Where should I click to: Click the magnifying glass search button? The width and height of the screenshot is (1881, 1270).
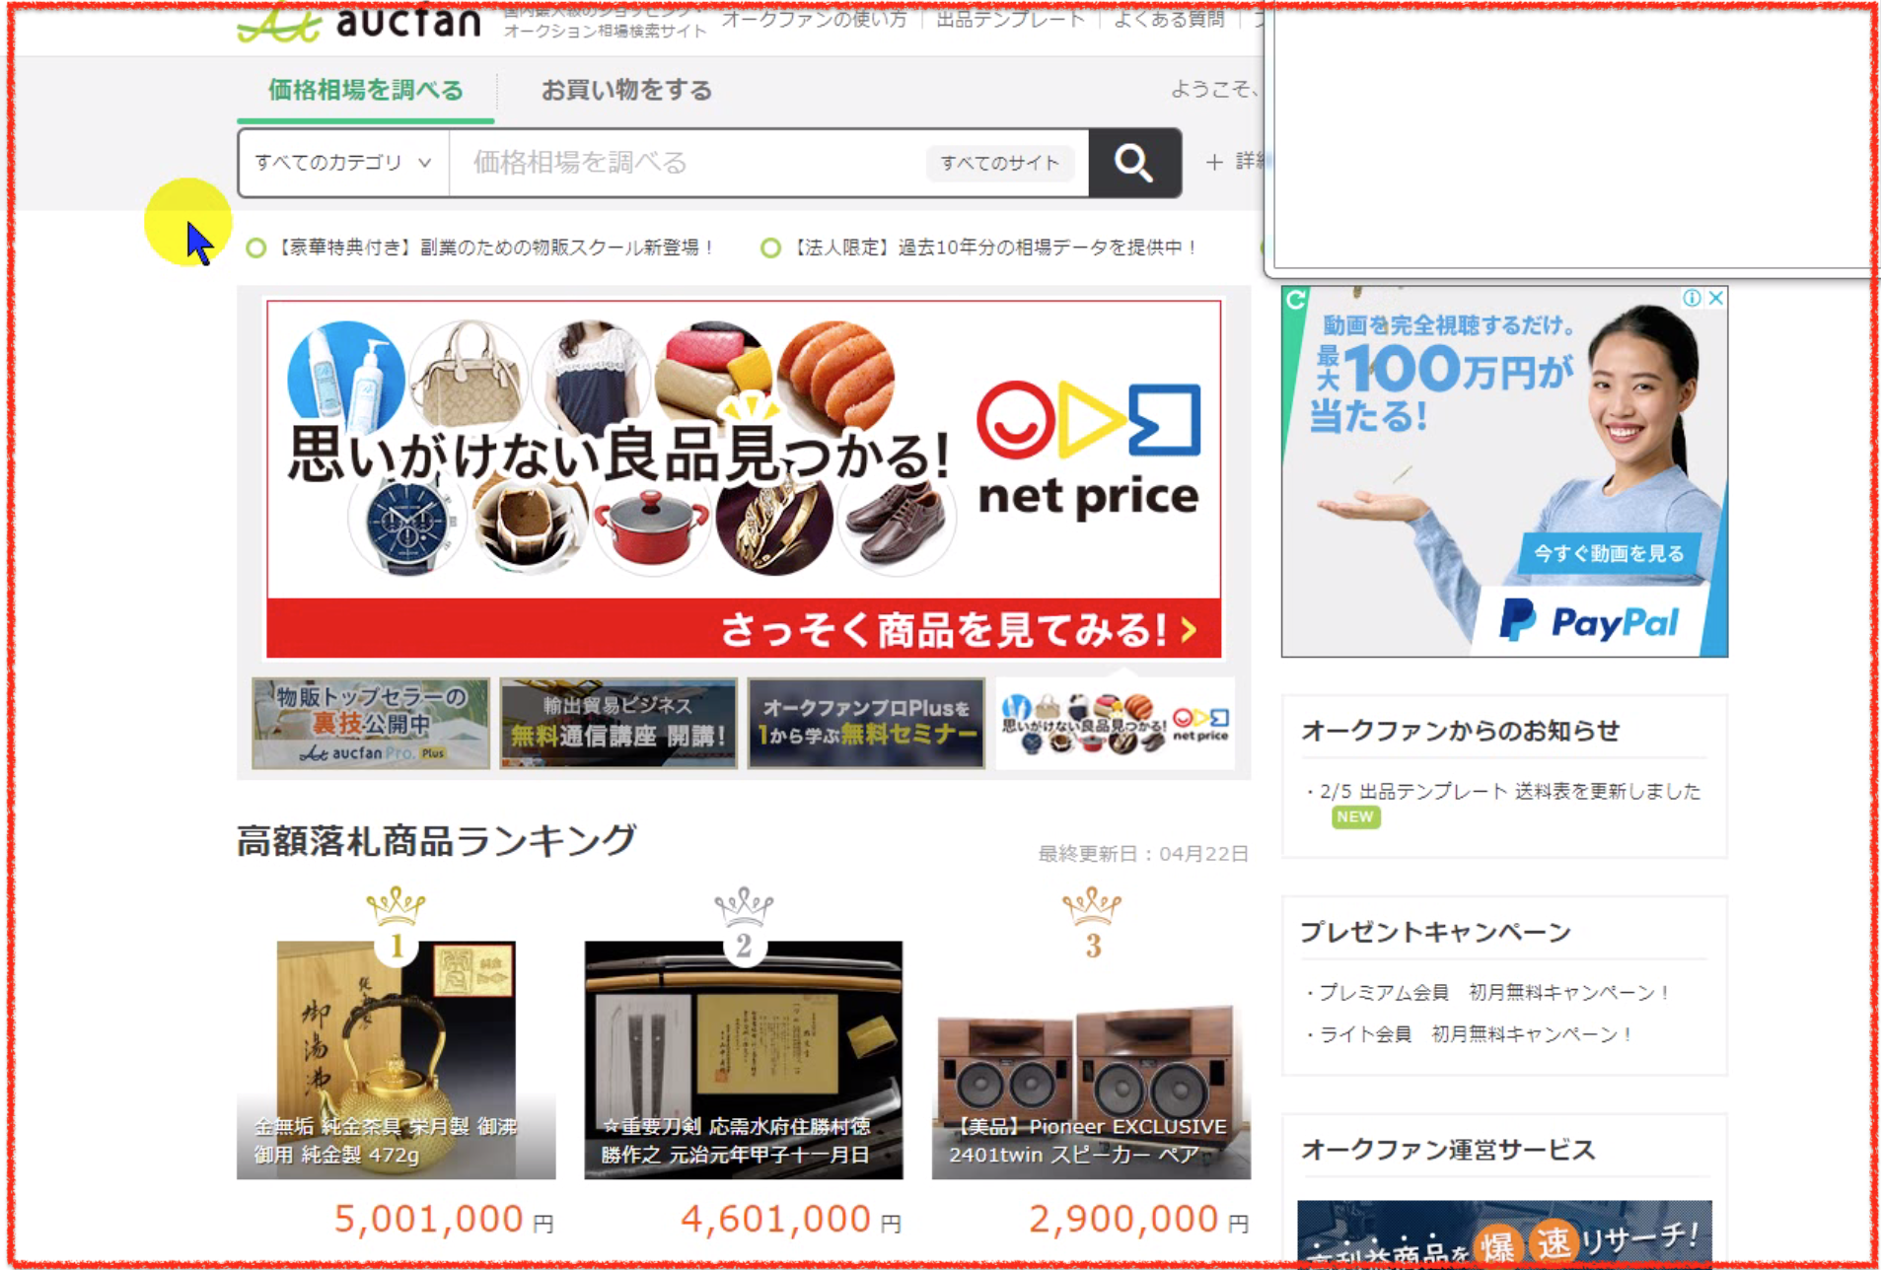[x=1134, y=163]
